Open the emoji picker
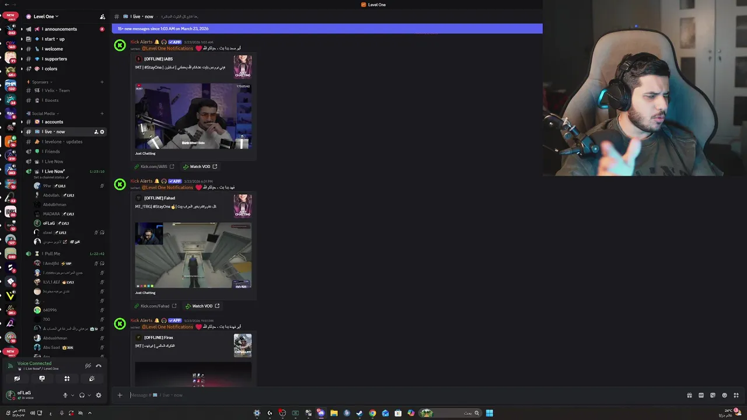The height and width of the screenshot is (420, 747). (x=724, y=395)
